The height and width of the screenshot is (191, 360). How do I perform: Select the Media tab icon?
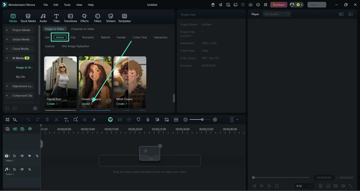click(x=13, y=16)
